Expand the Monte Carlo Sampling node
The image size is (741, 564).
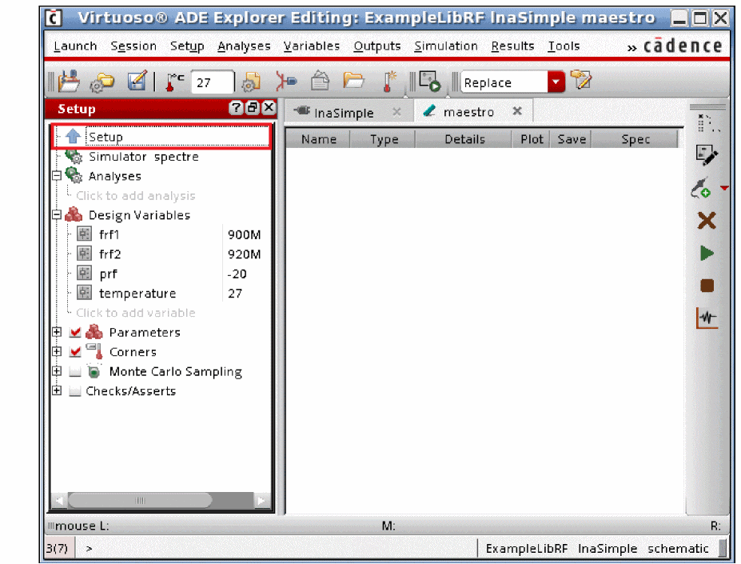tap(57, 371)
